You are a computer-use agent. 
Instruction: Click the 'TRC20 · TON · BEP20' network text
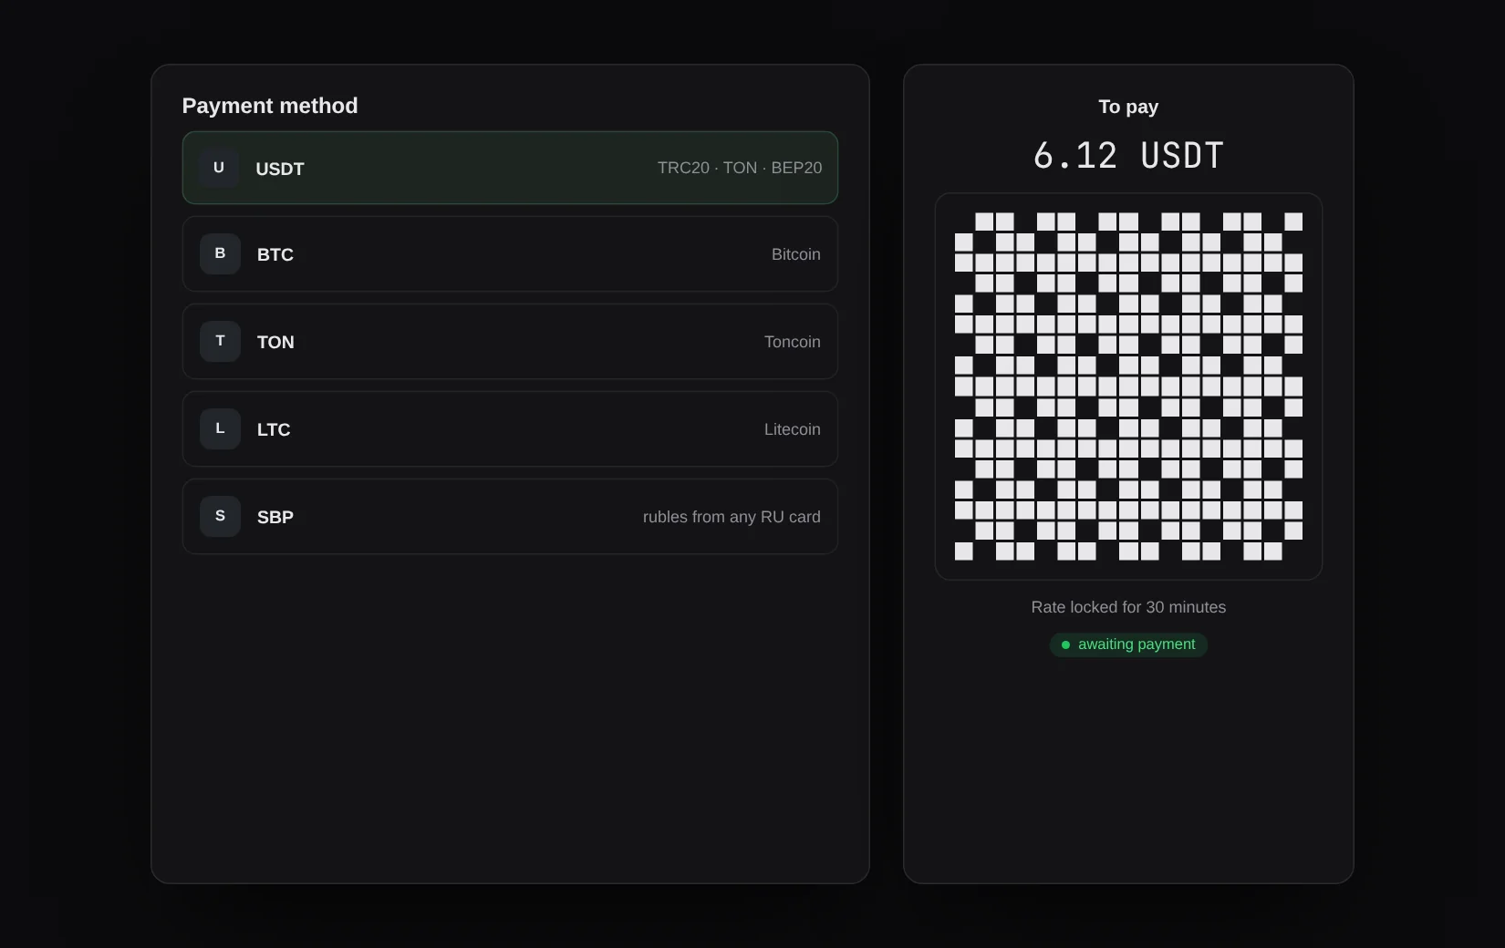click(x=740, y=168)
